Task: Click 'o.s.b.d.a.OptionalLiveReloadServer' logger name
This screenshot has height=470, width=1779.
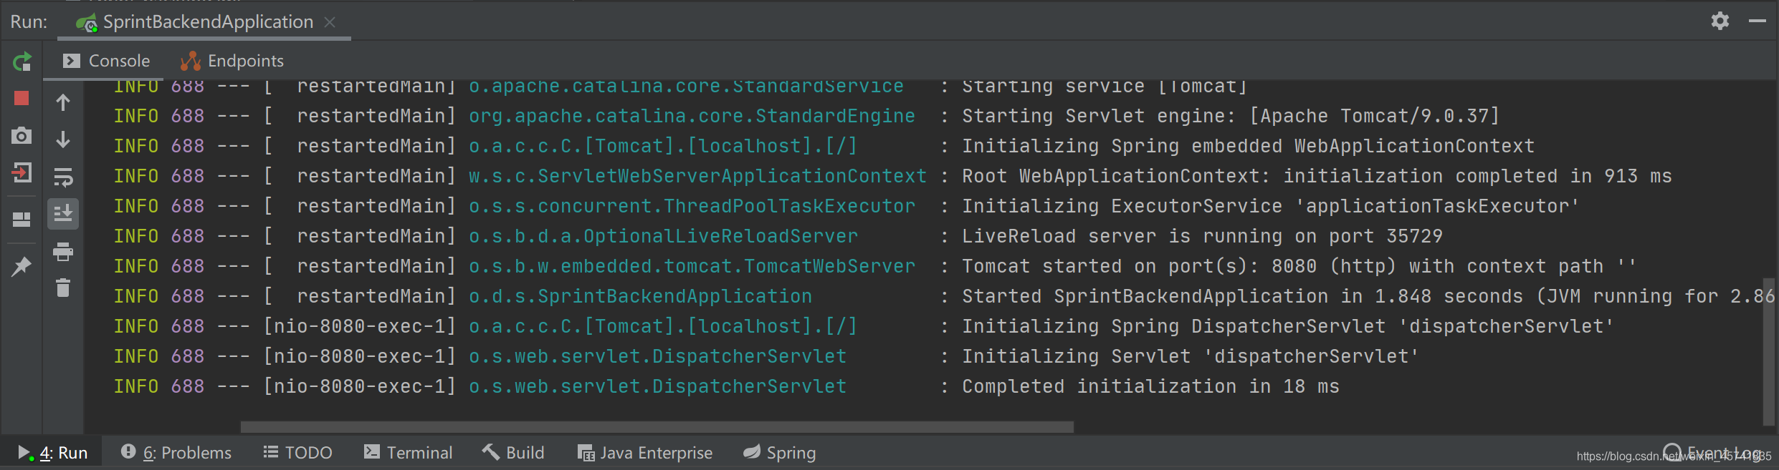Action: (x=663, y=236)
